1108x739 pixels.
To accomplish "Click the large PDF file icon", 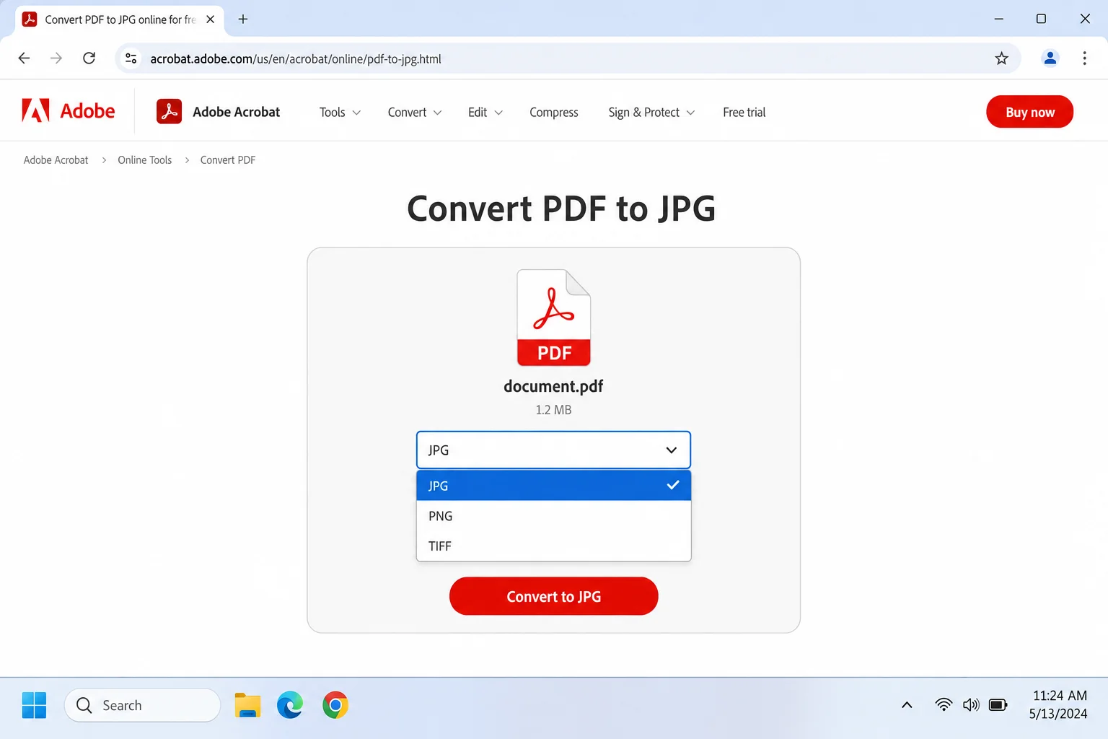I will tap(554, 318).
